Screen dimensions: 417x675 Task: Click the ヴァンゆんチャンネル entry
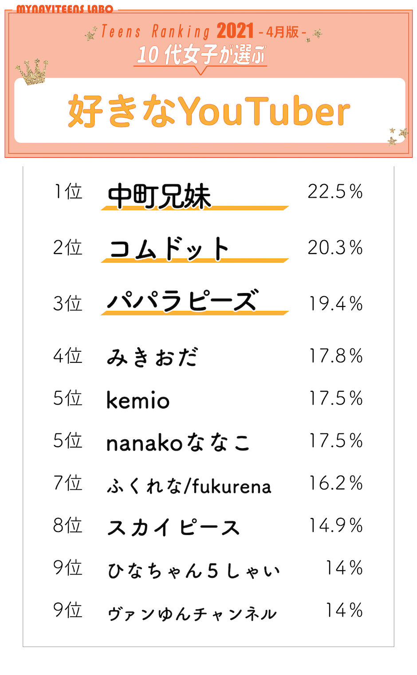click(192, 614)
